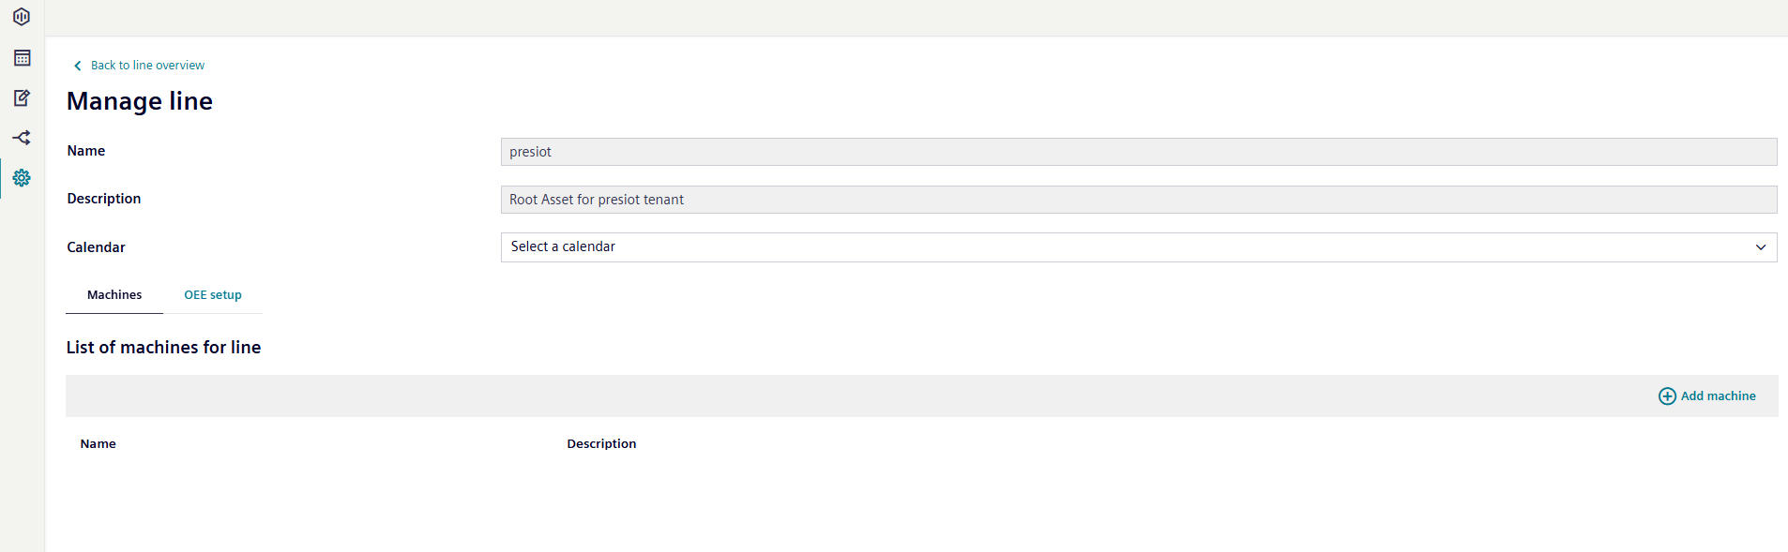Open the Select a calendar dropdown

(1139, 247)
